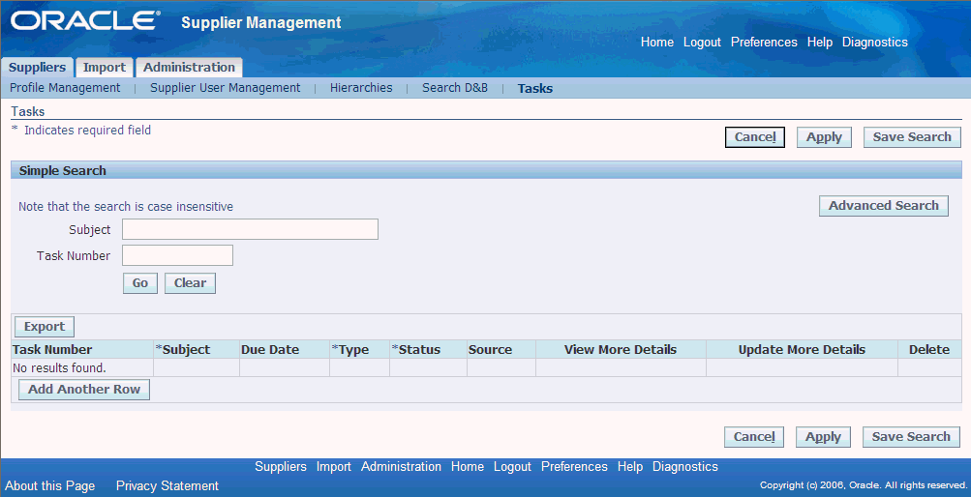Image resolution: width=971 pixels, height=497 pixels.
Task: Open Help from the header
Action: (x=820, y=42)
